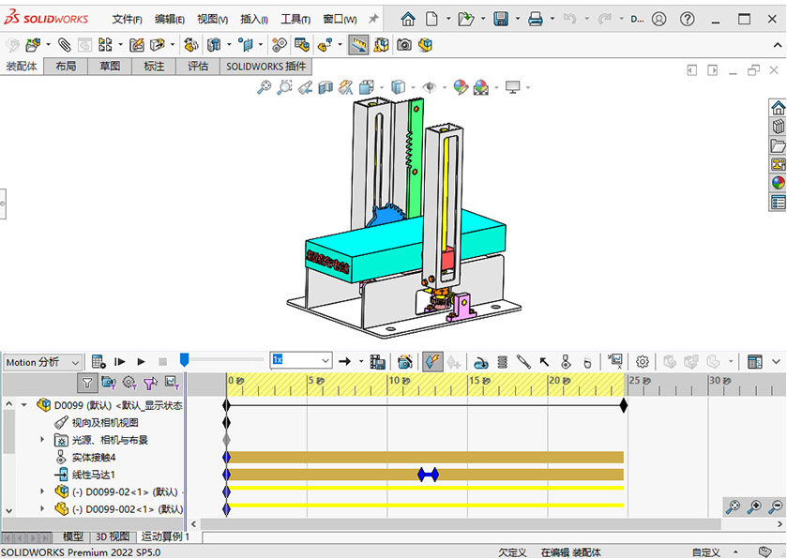The image size is (787, 559).
Task: Click the Motor icon in motion toolbar
Action: click(480, 361)
